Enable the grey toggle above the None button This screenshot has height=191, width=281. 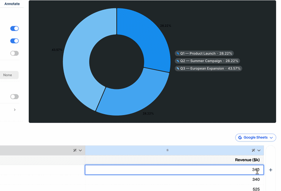[15, 53]
